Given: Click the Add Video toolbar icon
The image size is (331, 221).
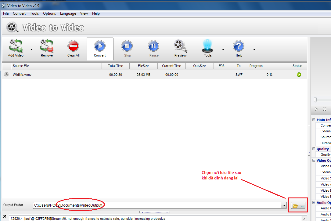Looking at the screenshot, I should pos(16,46).
